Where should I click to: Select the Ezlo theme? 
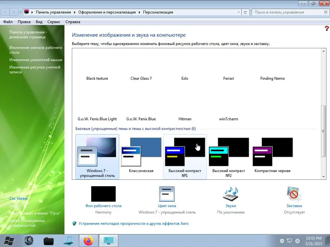tap(185, 78)
